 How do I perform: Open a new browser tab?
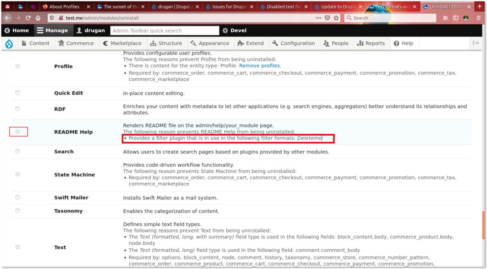coord(479,6)
